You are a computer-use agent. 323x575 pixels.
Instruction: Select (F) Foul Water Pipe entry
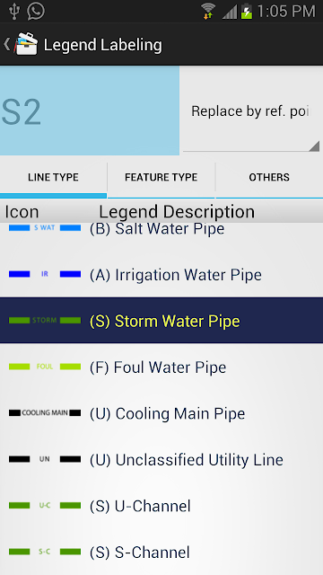(161, 367)
